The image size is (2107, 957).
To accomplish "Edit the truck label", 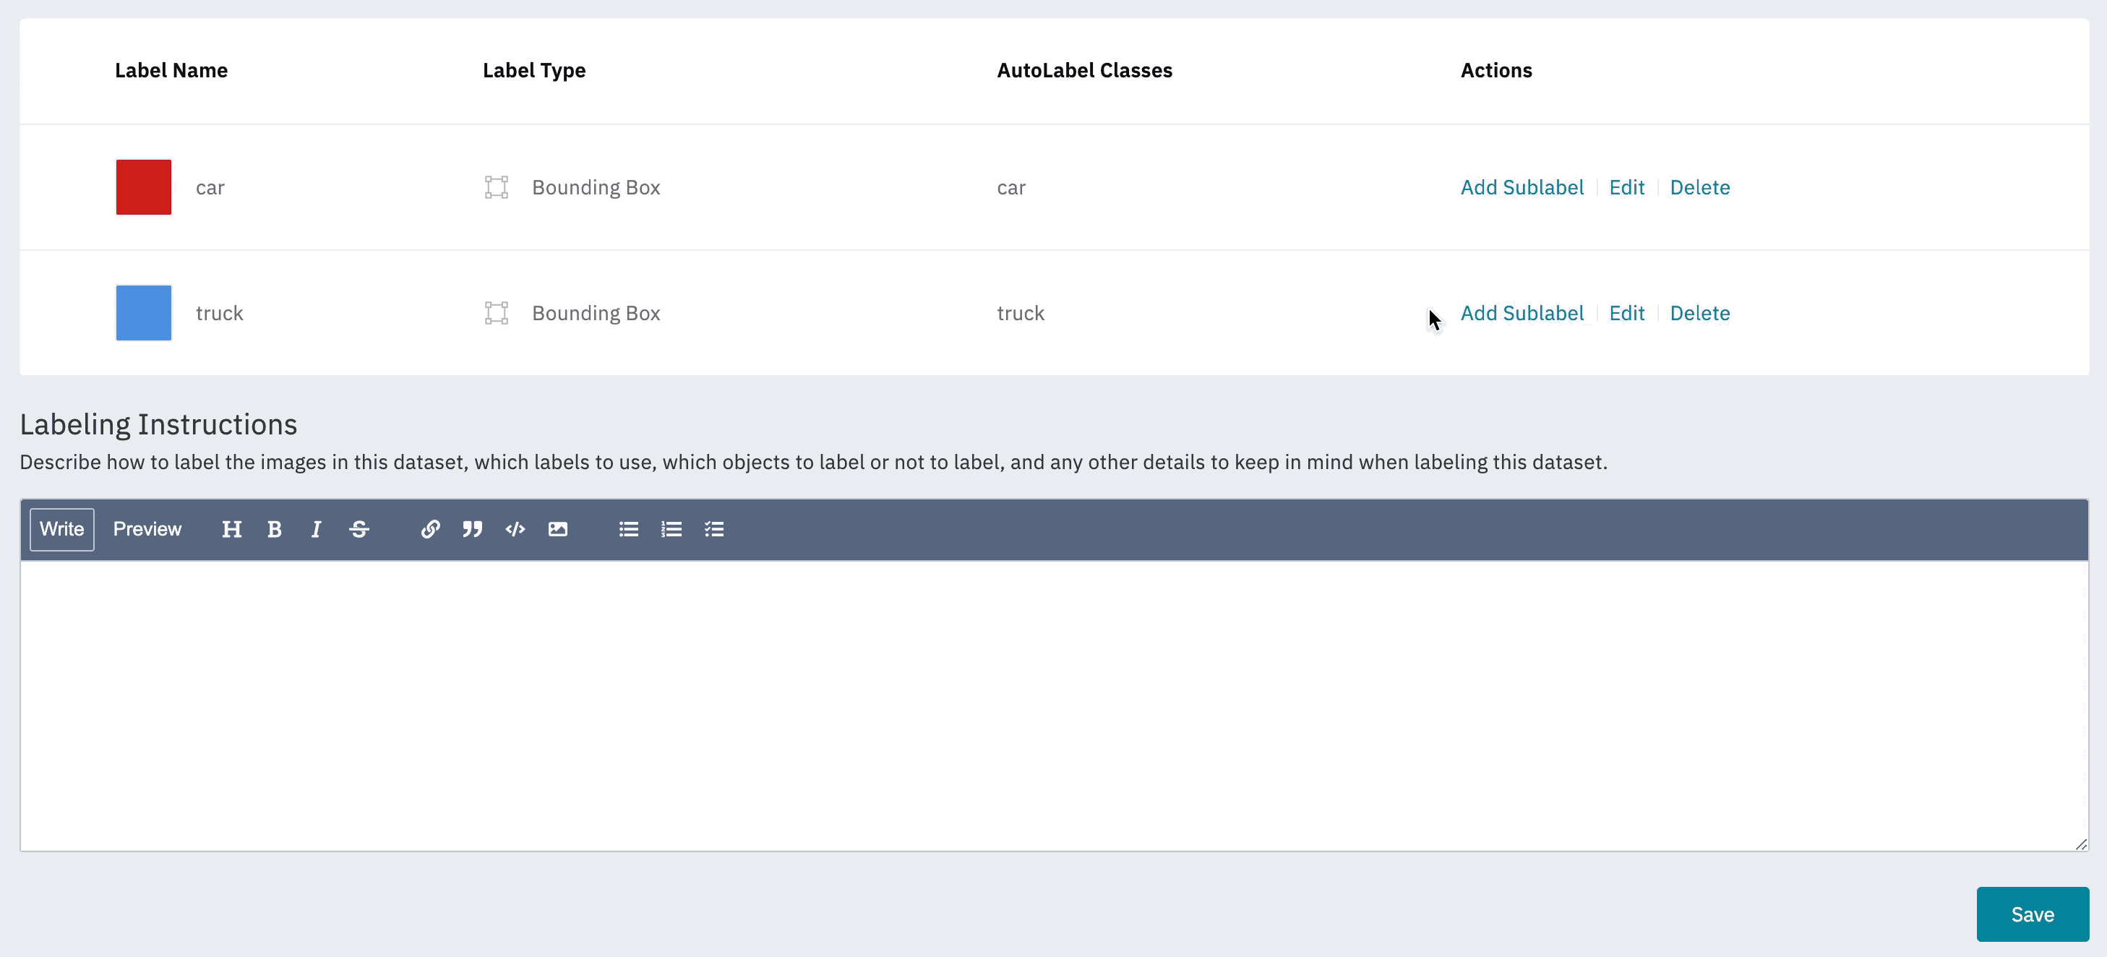I will 1626,313.
